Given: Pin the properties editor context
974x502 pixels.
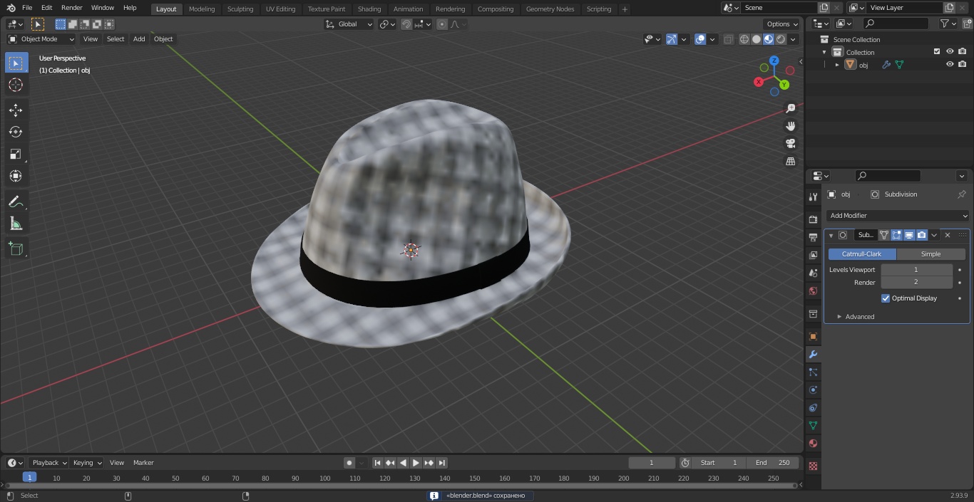Looking at the screenshot, I should 961,194.
